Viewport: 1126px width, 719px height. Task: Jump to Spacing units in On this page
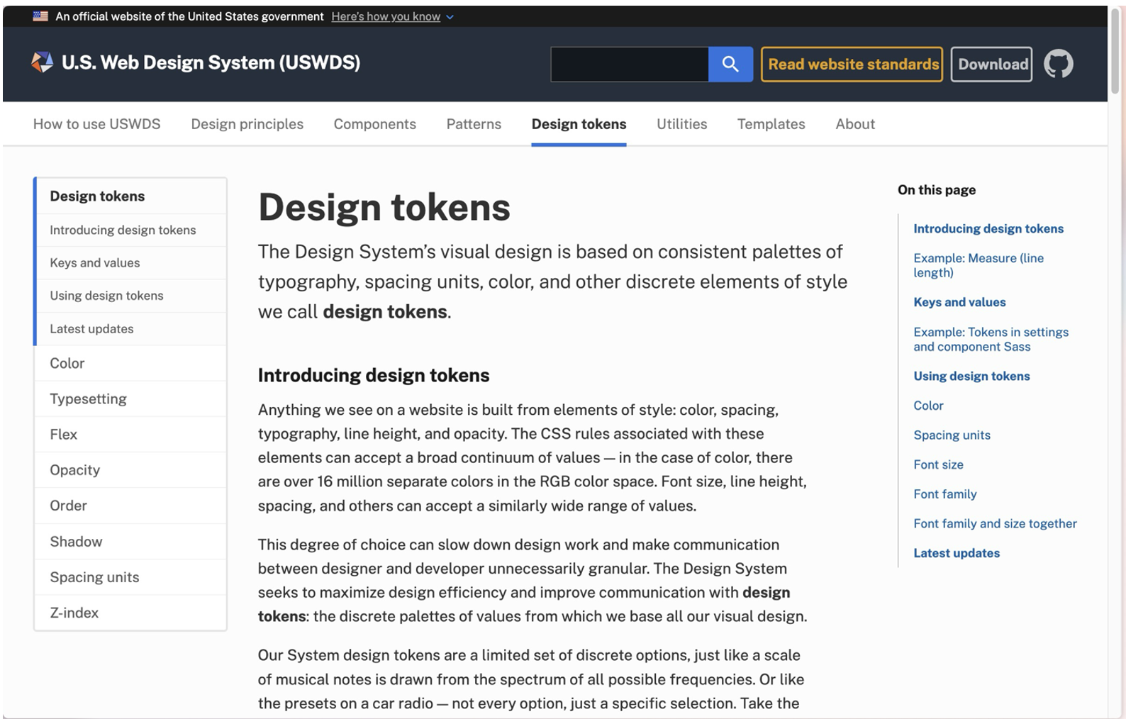pyautogui.click(x=952, y=435)
